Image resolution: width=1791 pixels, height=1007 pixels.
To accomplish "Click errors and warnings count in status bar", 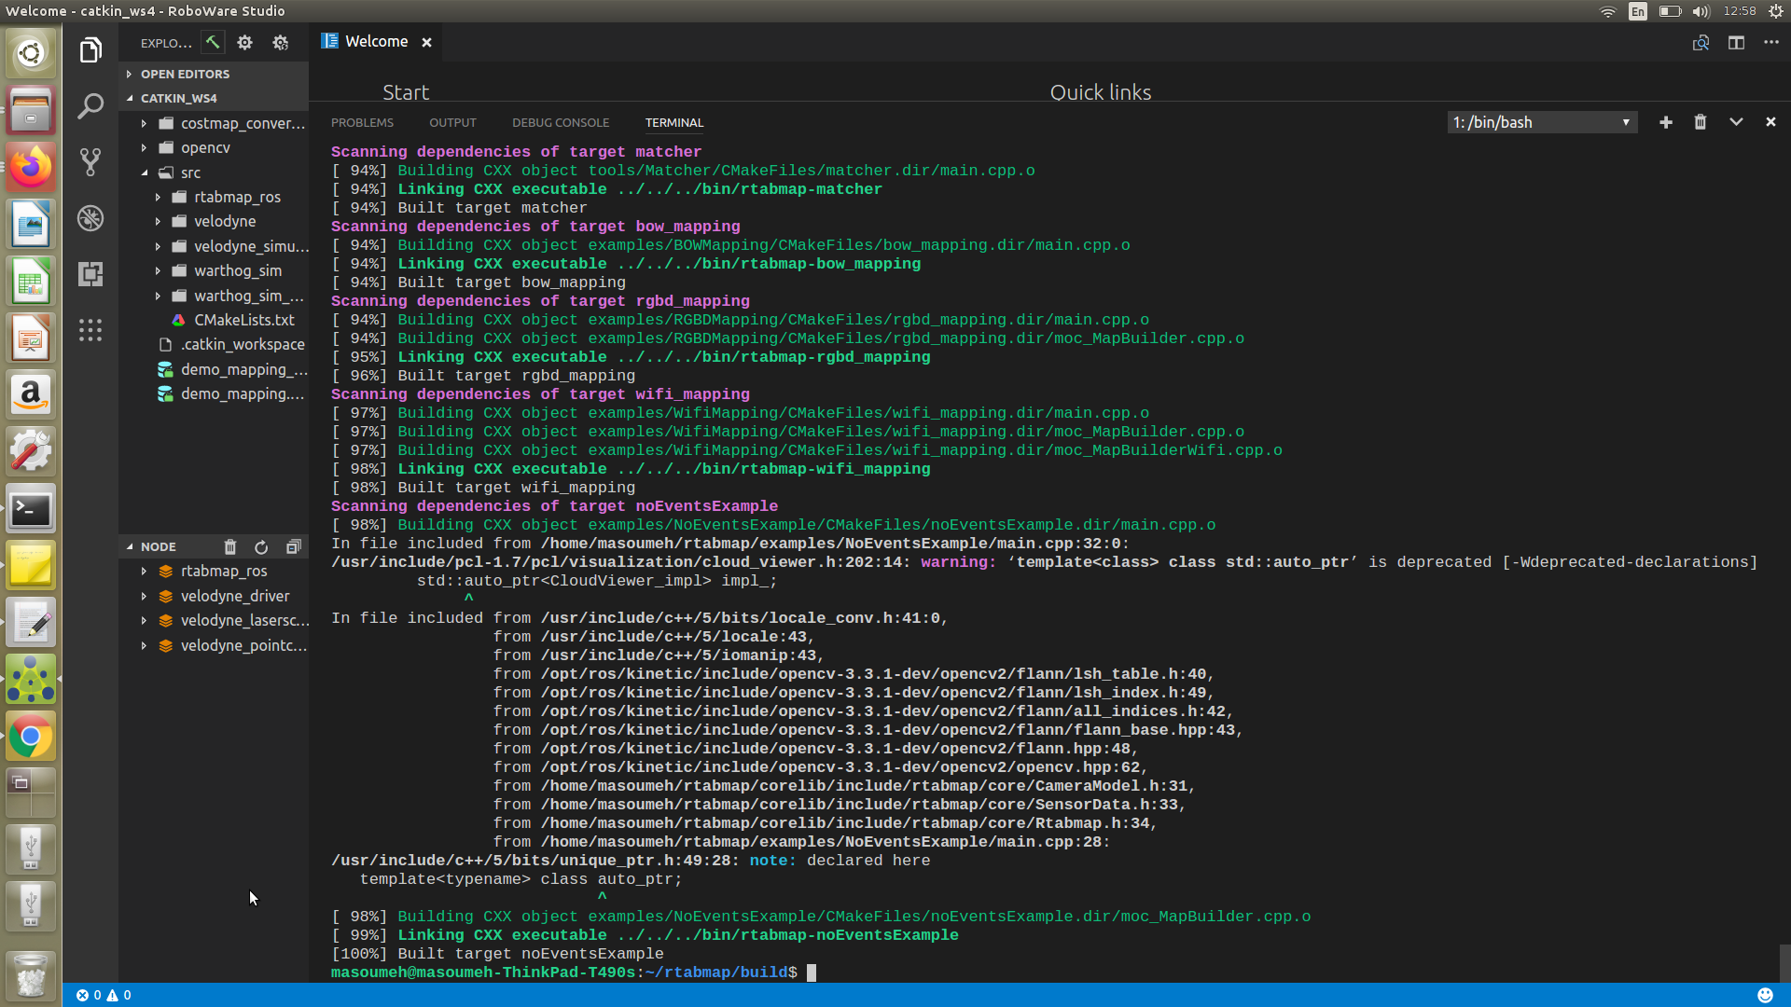I will point(104,995).
